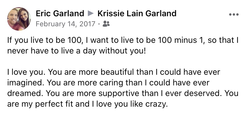The image size is (241, 117).
Task: Click the line starting "If you live to be 100"
Action: (x=123, y=40)
